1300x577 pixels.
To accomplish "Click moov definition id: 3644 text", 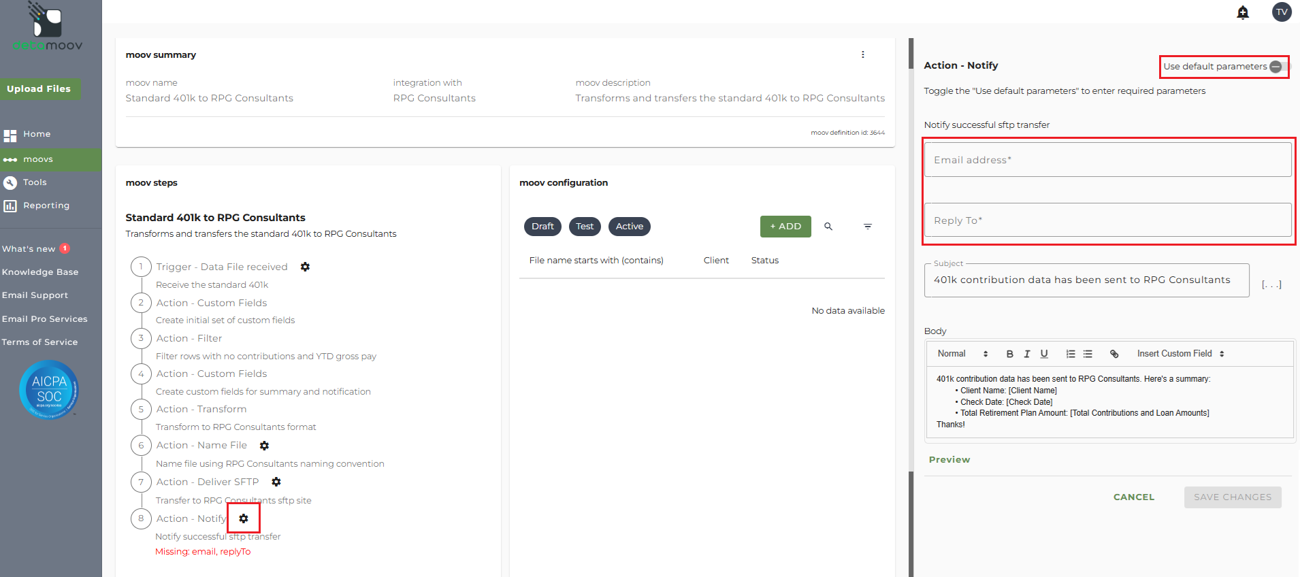I will click(848, 133).
